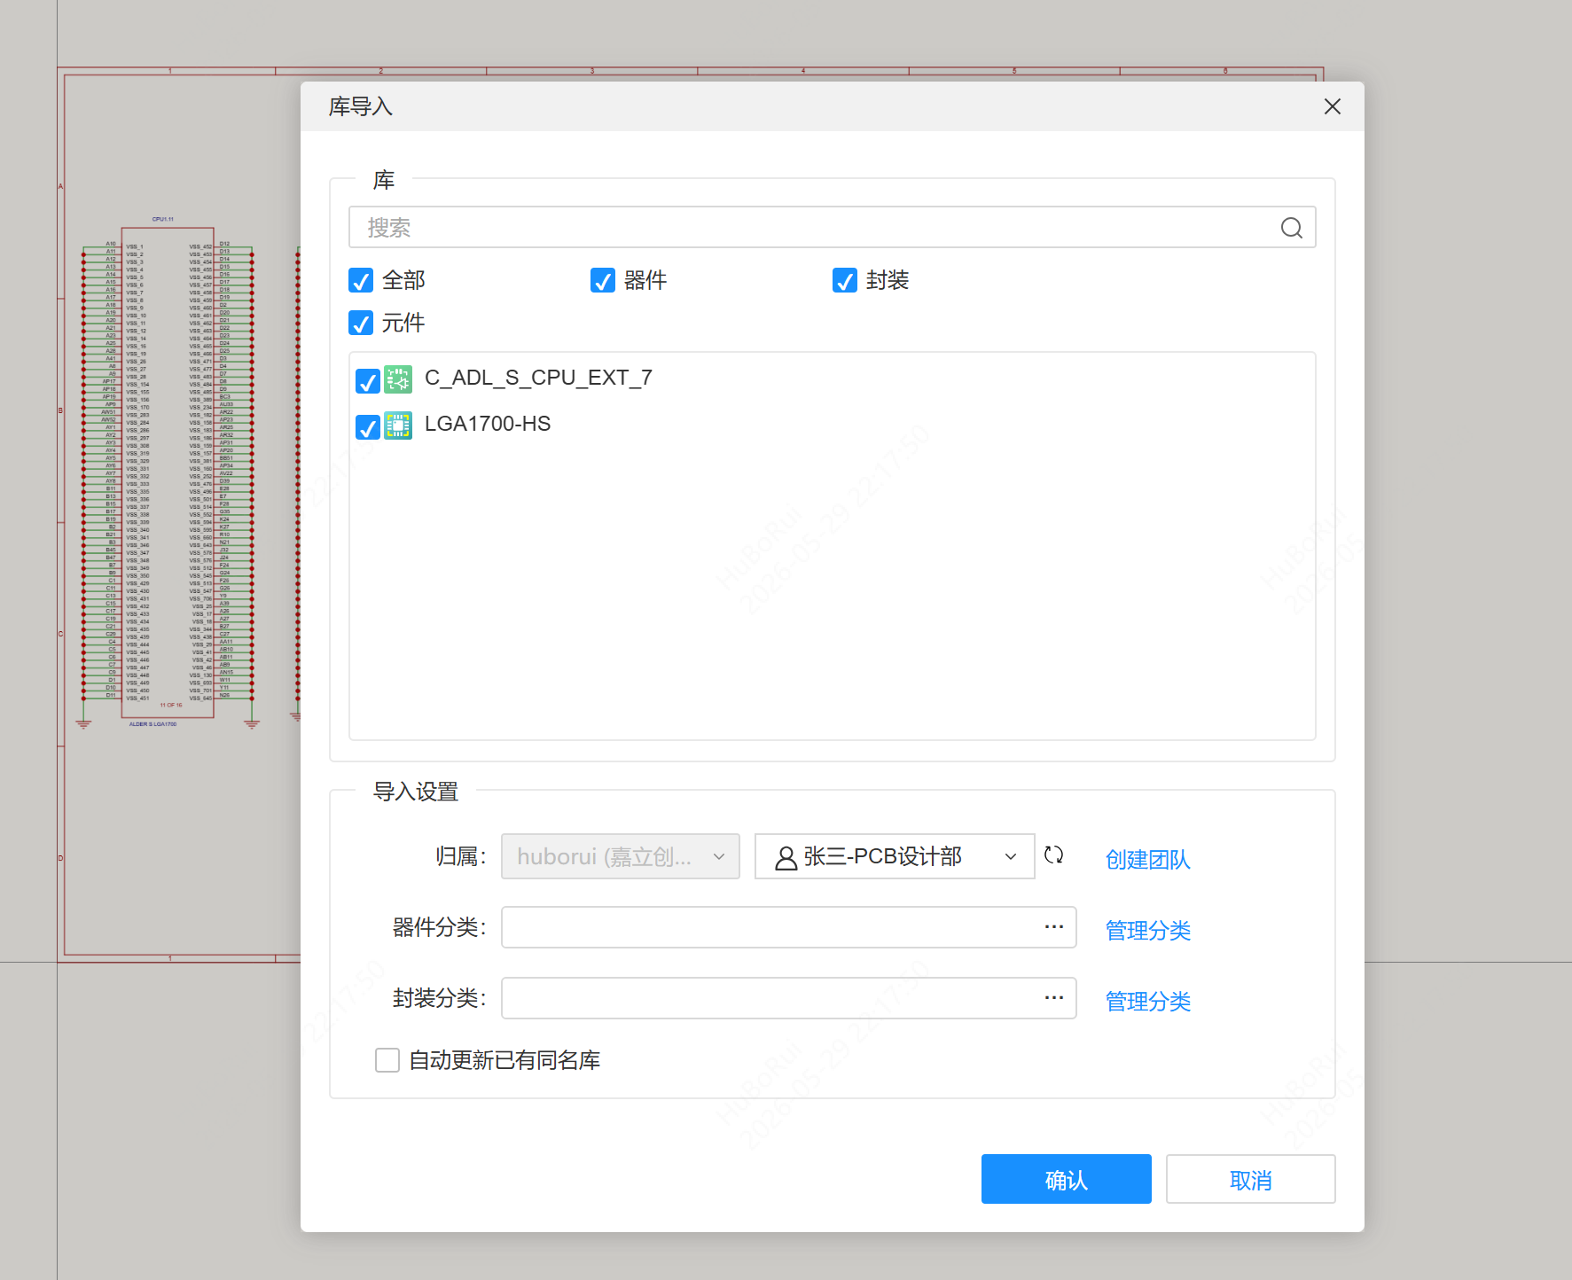Close the 库导入 dialog
This screenshot has height=1280, width=1572.
coord(1332,106)
